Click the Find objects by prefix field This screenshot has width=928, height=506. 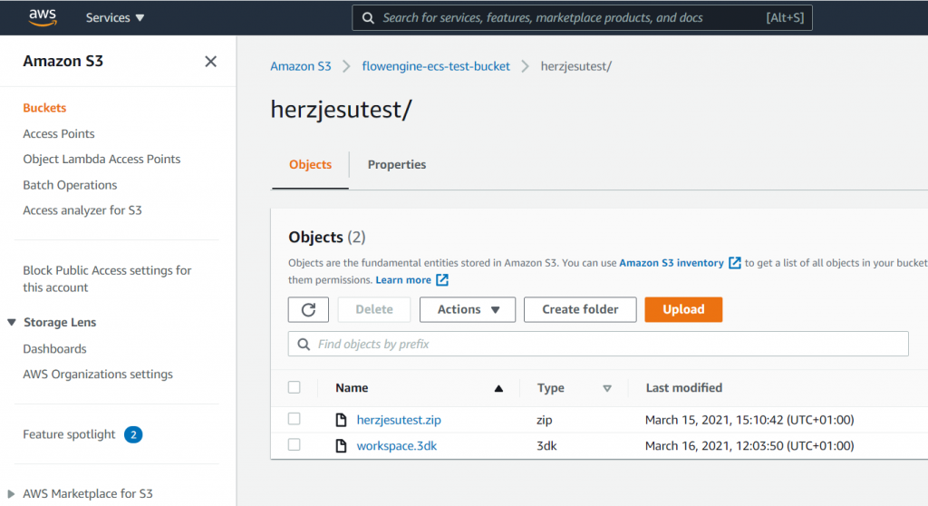coord(598,345)
